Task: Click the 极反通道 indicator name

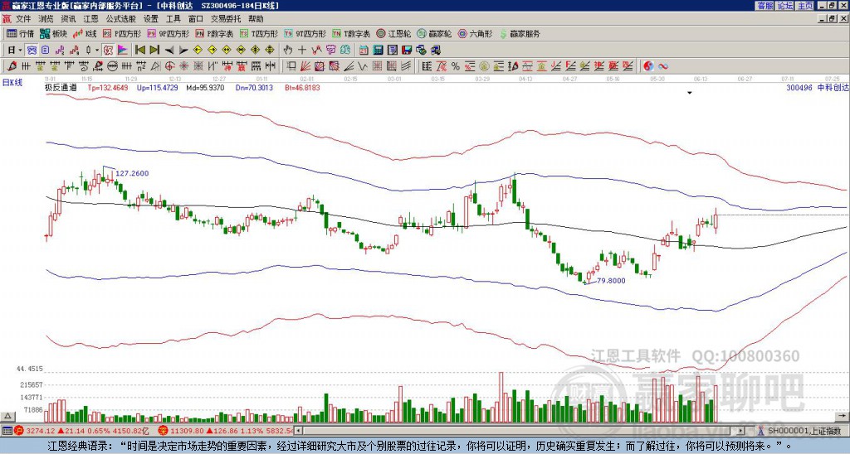Action: coord(61,87)
